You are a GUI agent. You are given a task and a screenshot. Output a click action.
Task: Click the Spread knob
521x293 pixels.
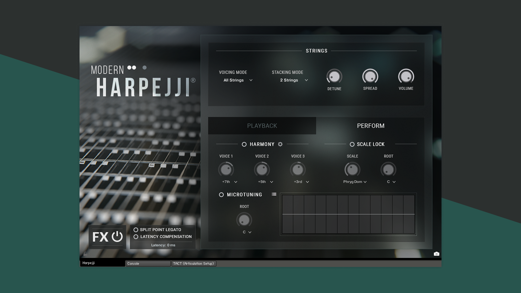[370, 77]
